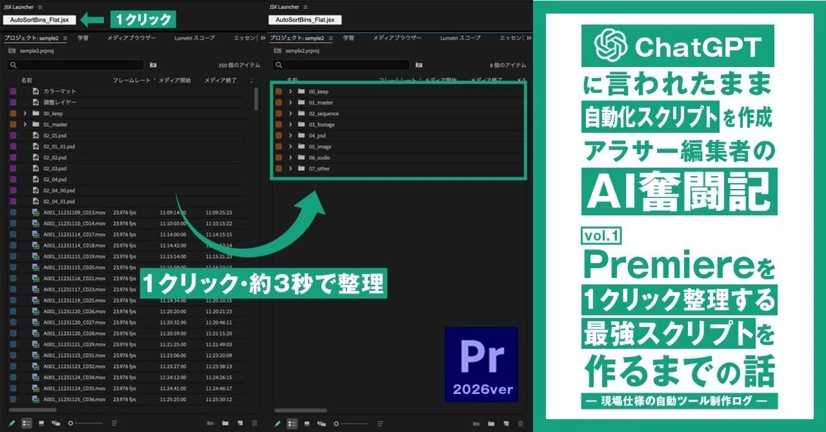Open the left プロジェクト: sample2 panel menu icon
Image resolution: width=826 pixels, height=432 pixels.
(65, 38)
